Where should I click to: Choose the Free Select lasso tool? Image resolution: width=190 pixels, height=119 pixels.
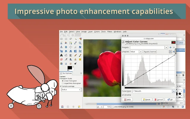click(71, 39)
